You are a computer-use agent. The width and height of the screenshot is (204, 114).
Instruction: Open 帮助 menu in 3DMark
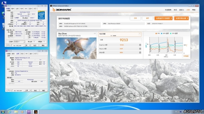(x=194, y=10)
